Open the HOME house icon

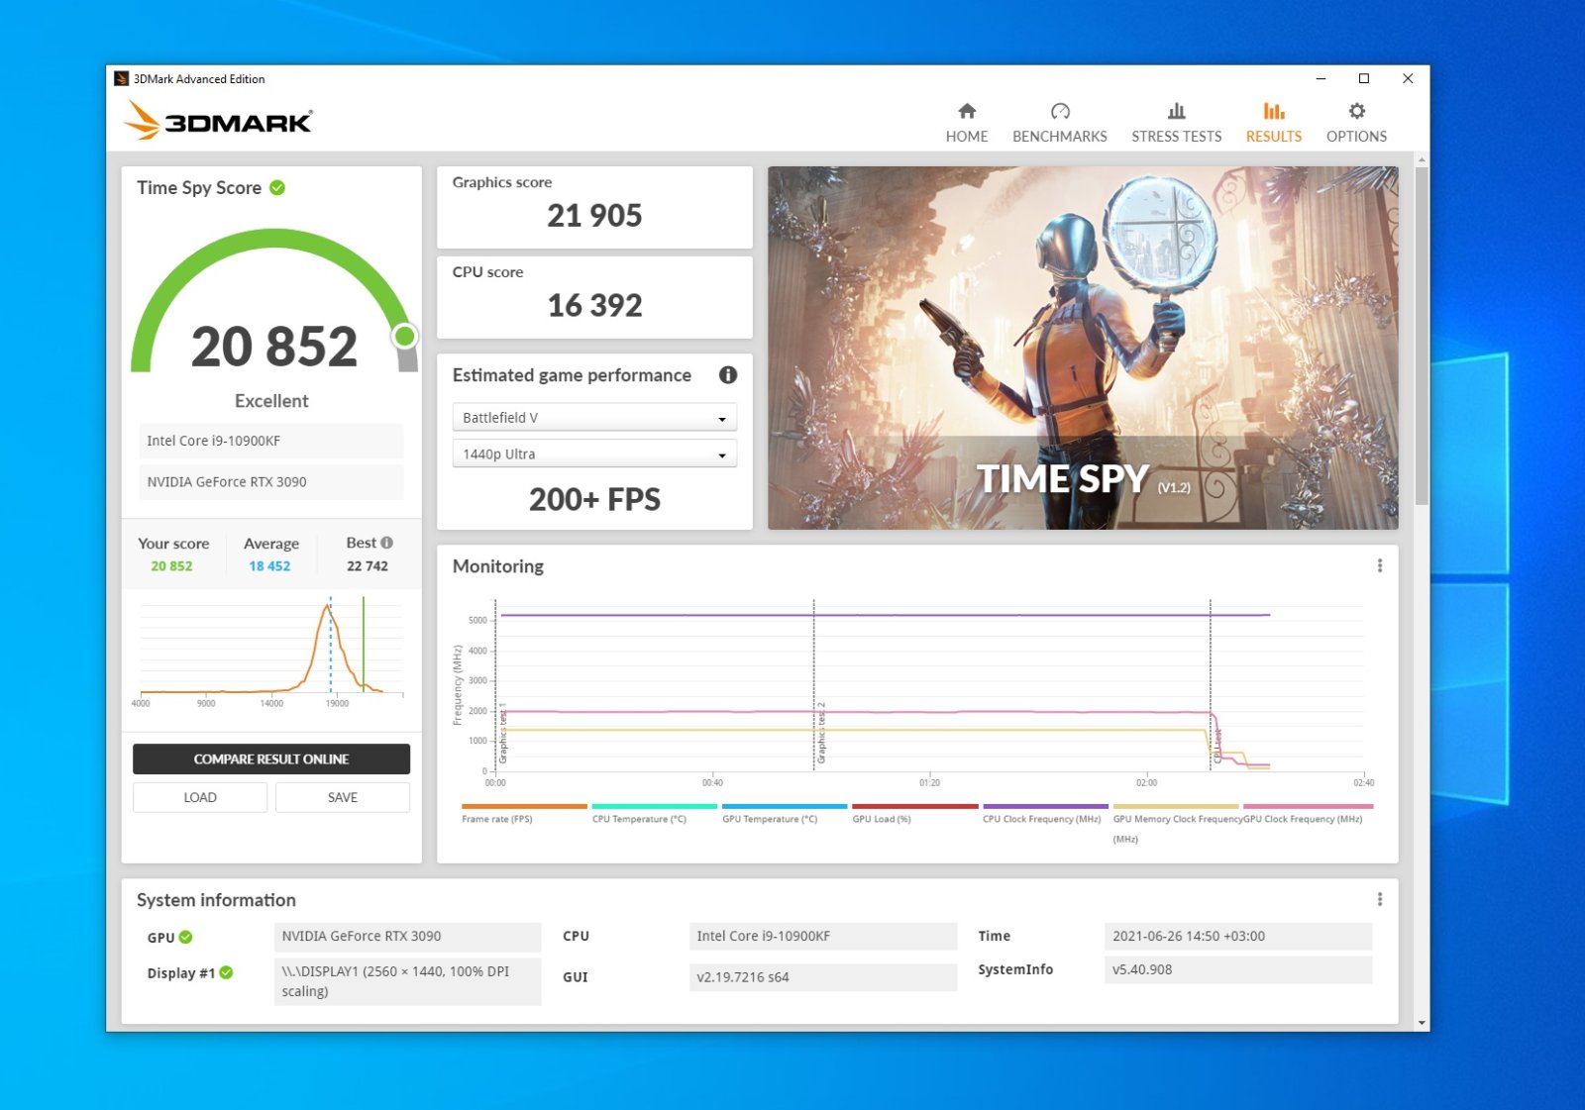967,111
